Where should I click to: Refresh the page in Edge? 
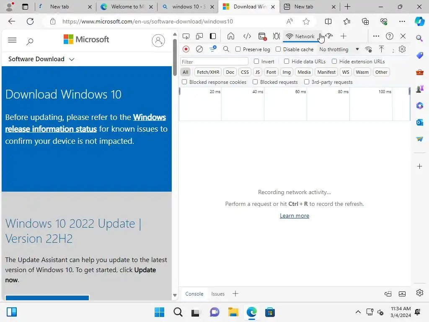point(30,21)
